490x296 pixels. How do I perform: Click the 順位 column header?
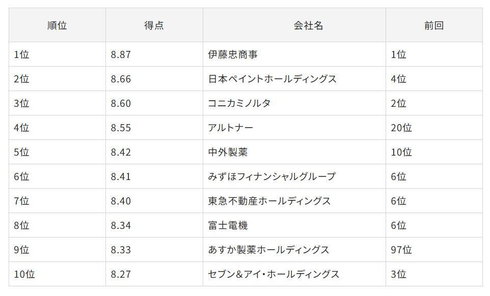pos(57,25)
